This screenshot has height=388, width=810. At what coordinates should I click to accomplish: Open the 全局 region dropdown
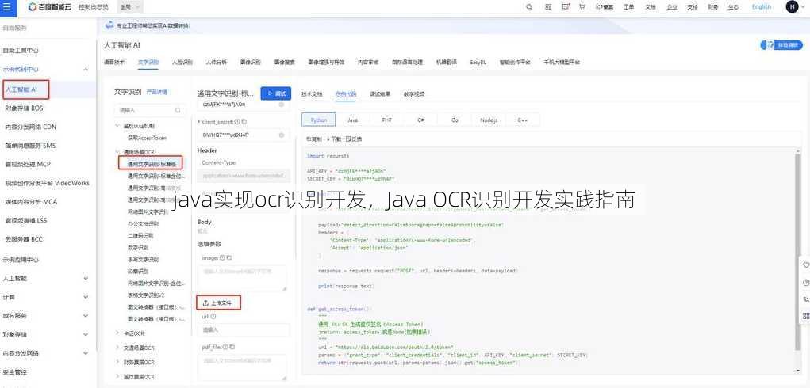pos(131,7)
